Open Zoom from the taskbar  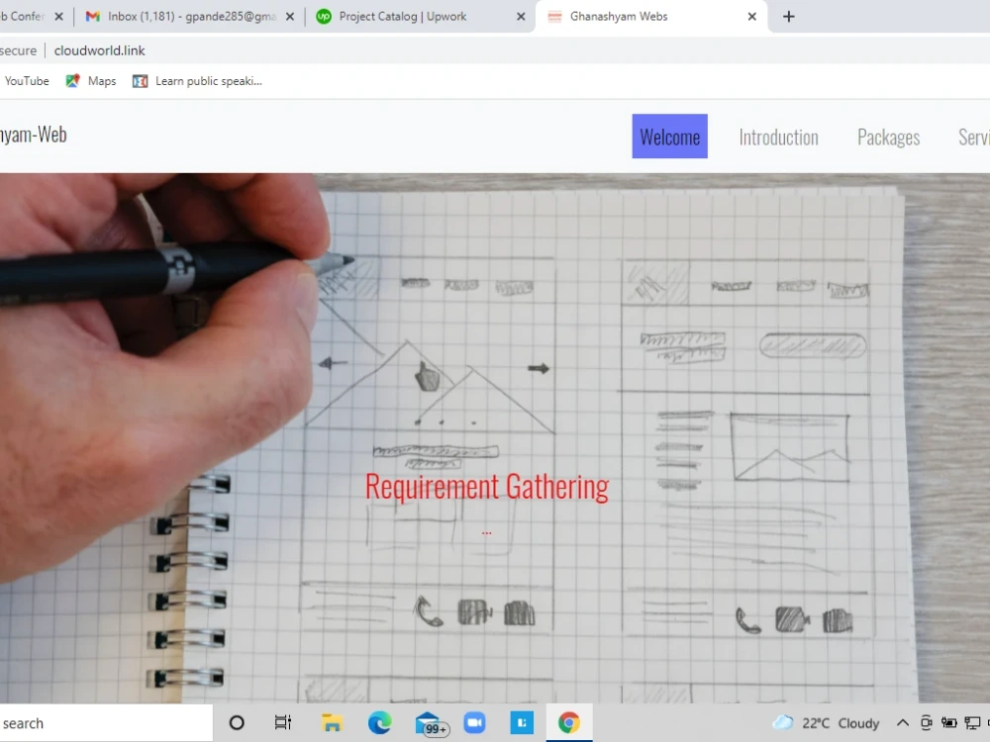[474, 723]
